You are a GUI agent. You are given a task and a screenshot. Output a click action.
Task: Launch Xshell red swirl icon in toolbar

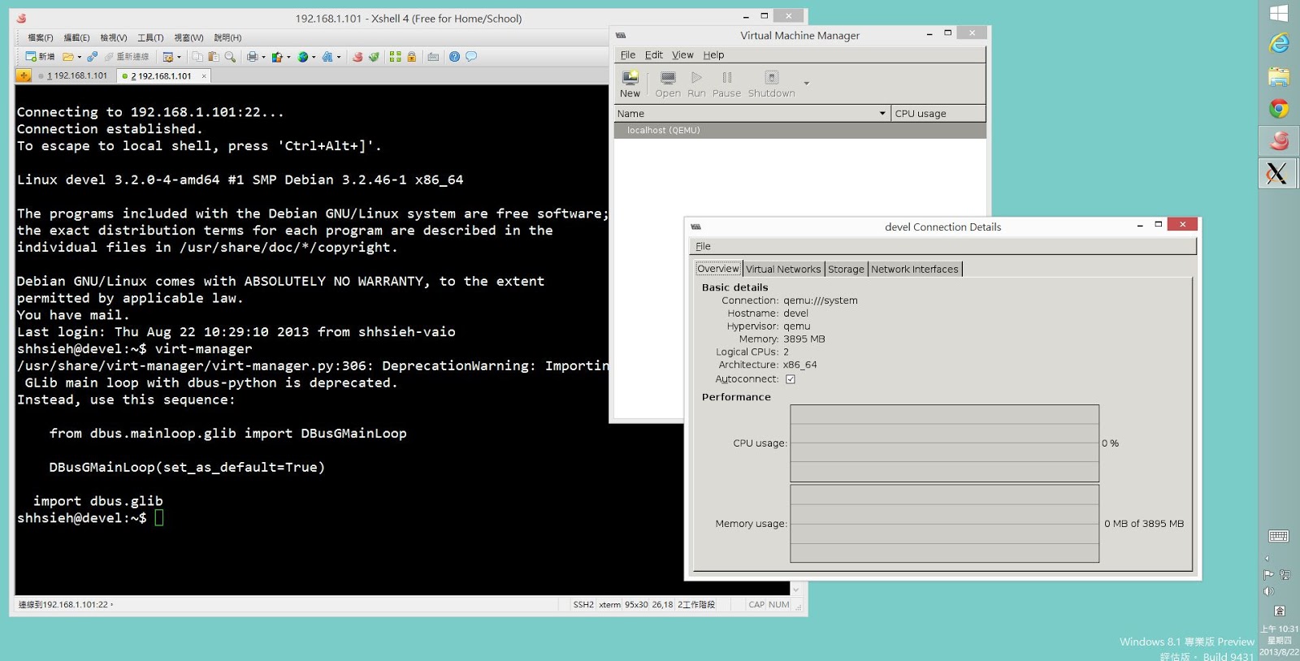tap(357, 57)
